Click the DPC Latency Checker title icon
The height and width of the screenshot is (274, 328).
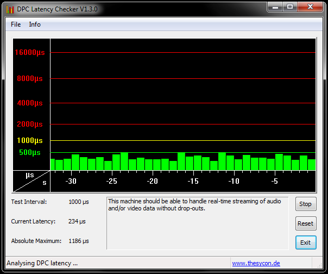tap(10, 9)
